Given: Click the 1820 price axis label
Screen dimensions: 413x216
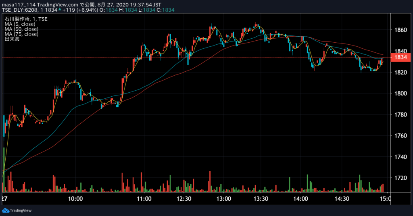Looking at the screenshot, I should pos(400,72).
